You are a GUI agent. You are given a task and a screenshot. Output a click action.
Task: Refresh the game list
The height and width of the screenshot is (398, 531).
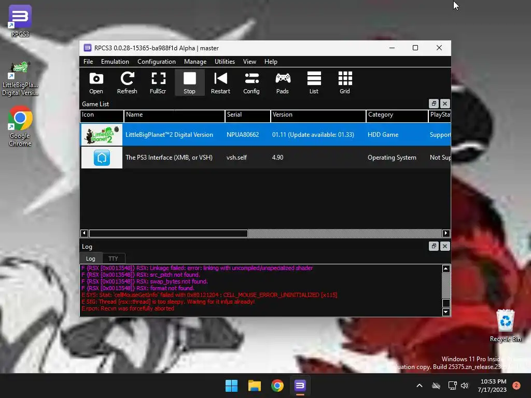(127, 82)
